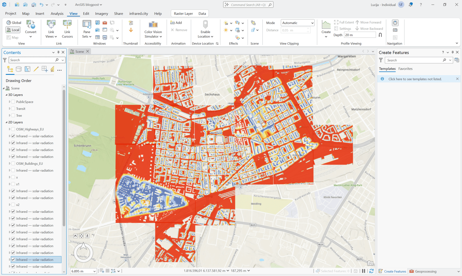Click the camera properties icon in Navigation
Viewport: 462px width, 276px height.
coord(395,30)
